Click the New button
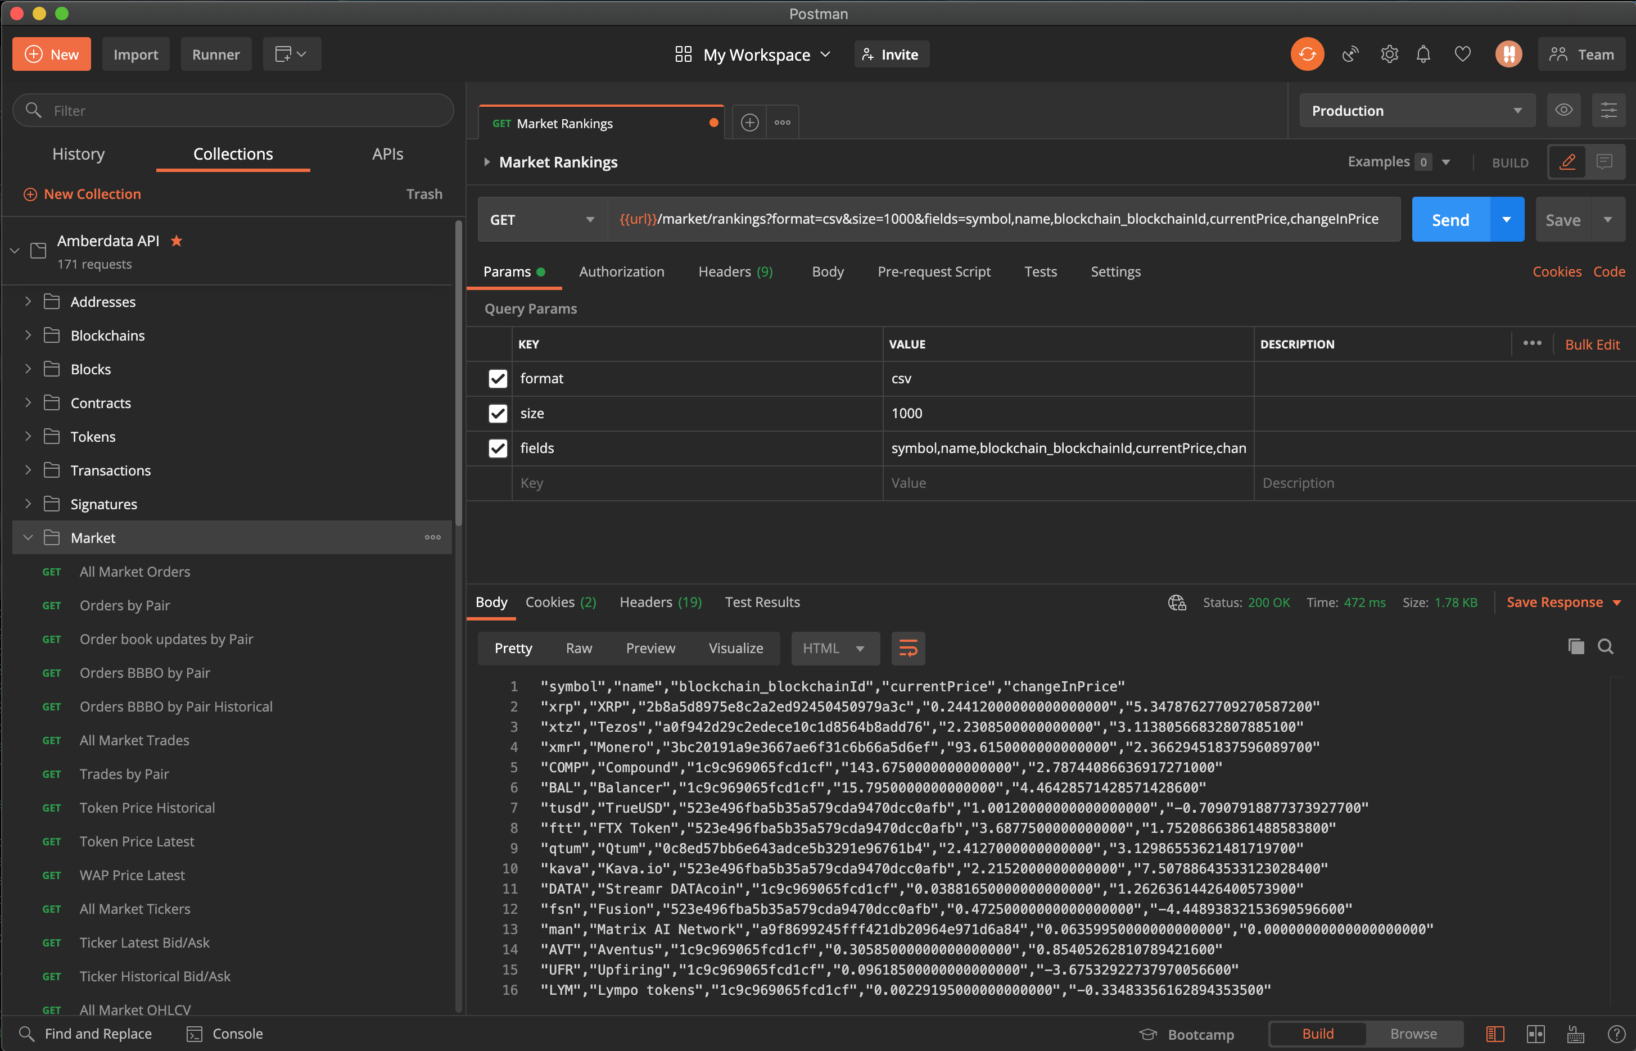Screen dimensions: 1636x1051 pos(51,55)
